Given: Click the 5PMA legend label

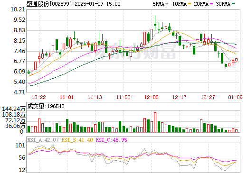Looking at the screenshot, I should coord(158,4).
